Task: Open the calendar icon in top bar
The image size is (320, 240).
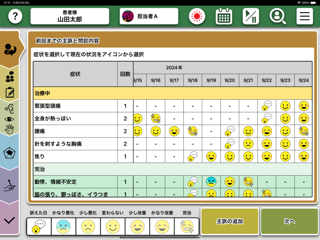Action: [x=224, y=16]
